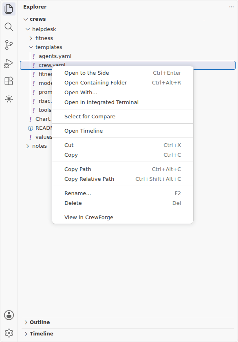The image size is (238, 342).
Task: Expand the fitness folder
Action: 31,38
